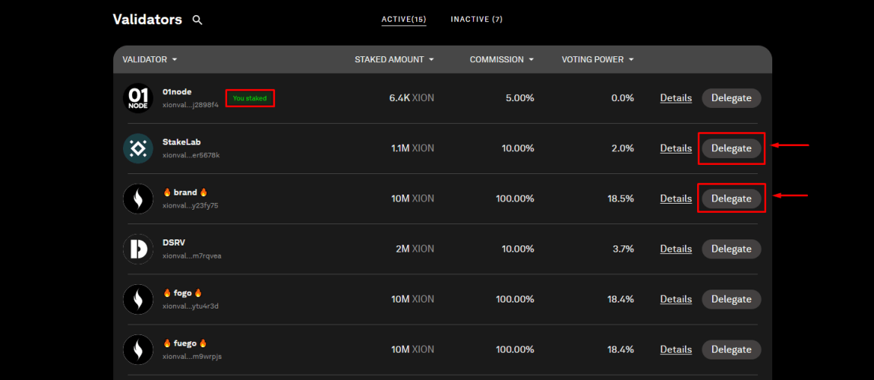
Task: Open Details for fogo validator
Action: [x=676, y=299]
